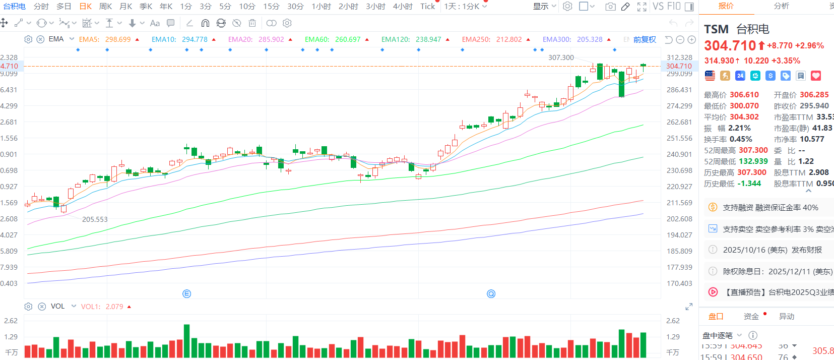Image resolution: width=834 pixels, height=360 pixels.
Task: Toggle the right side panel layout
Action: [689, 6]
